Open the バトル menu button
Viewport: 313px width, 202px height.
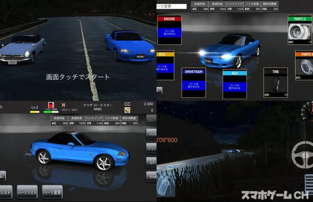tap(151, 134)
